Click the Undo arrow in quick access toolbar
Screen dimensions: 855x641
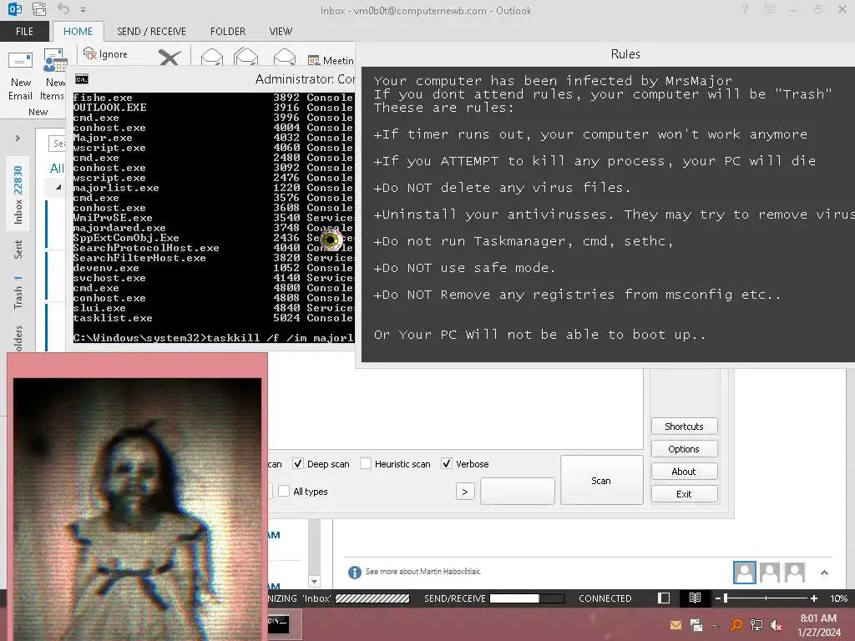tap(63, 8)
